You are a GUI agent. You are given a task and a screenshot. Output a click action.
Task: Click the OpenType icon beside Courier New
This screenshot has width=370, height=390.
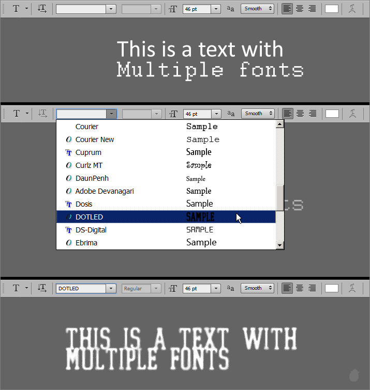[68, 139]
